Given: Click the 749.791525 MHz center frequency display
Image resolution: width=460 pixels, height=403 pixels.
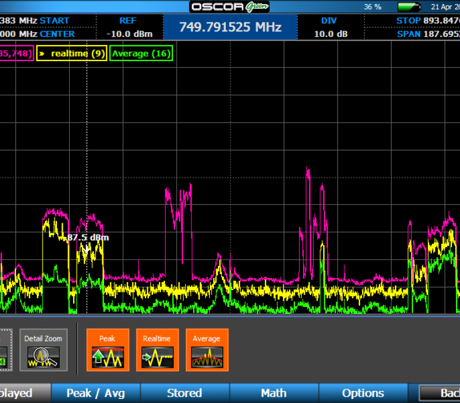Looking at the screenshot, I should point(230,26).
